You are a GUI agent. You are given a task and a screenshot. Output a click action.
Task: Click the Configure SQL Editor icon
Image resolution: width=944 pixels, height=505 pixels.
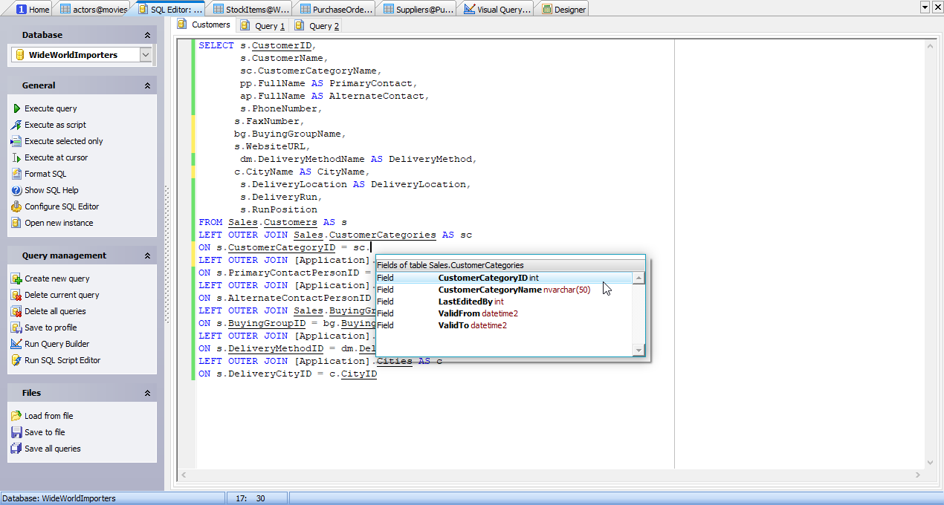(x=16, y=206)
